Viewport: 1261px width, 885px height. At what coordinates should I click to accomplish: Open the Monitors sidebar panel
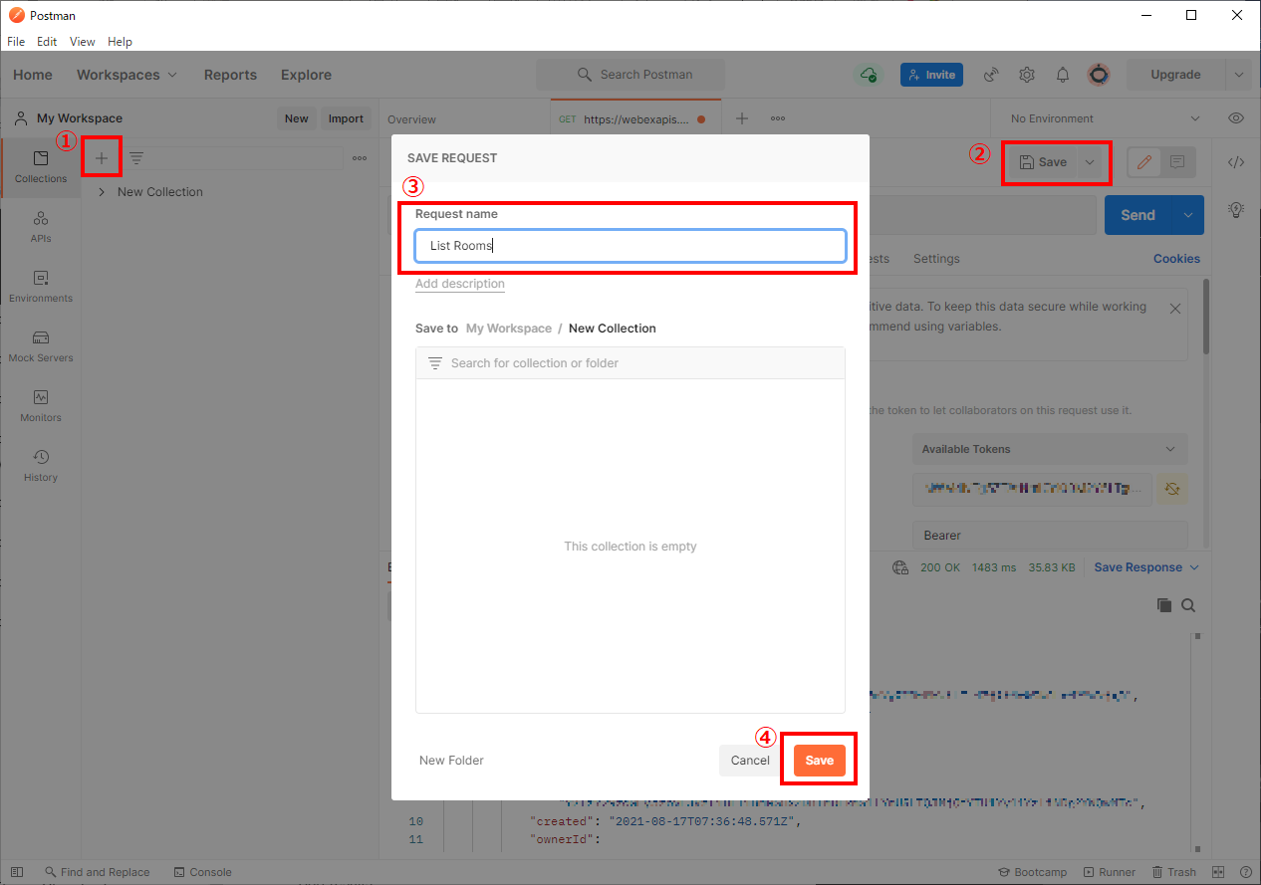coord(40,406)
